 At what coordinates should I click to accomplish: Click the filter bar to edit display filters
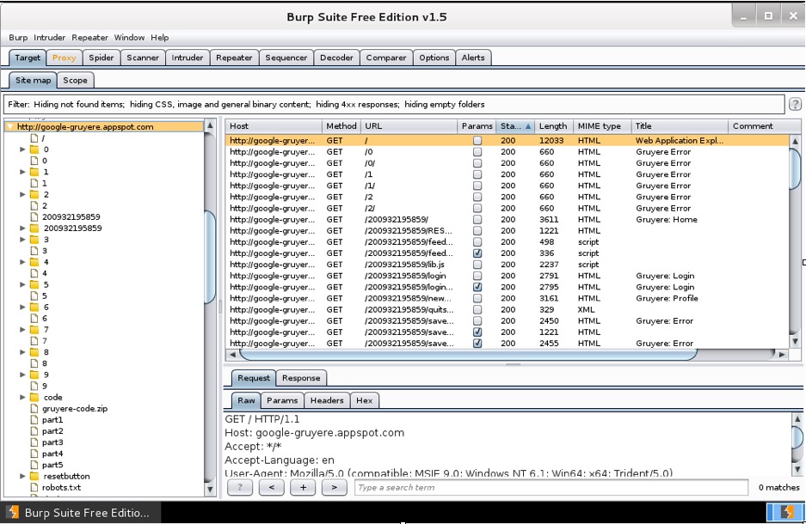coord(387,104)
